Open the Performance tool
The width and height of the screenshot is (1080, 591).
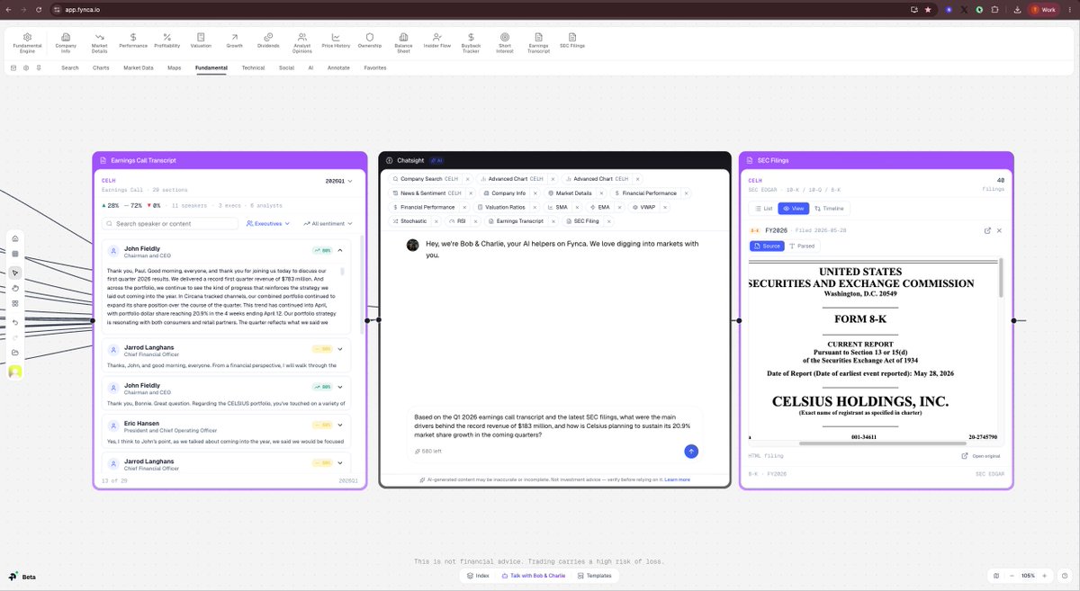pos(133,40)
